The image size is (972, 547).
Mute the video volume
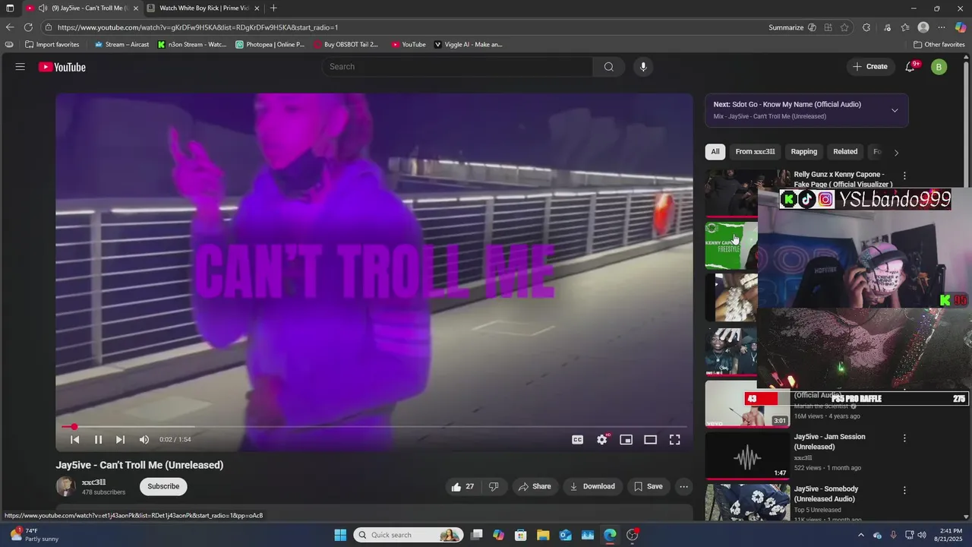[x=144, y=439]
